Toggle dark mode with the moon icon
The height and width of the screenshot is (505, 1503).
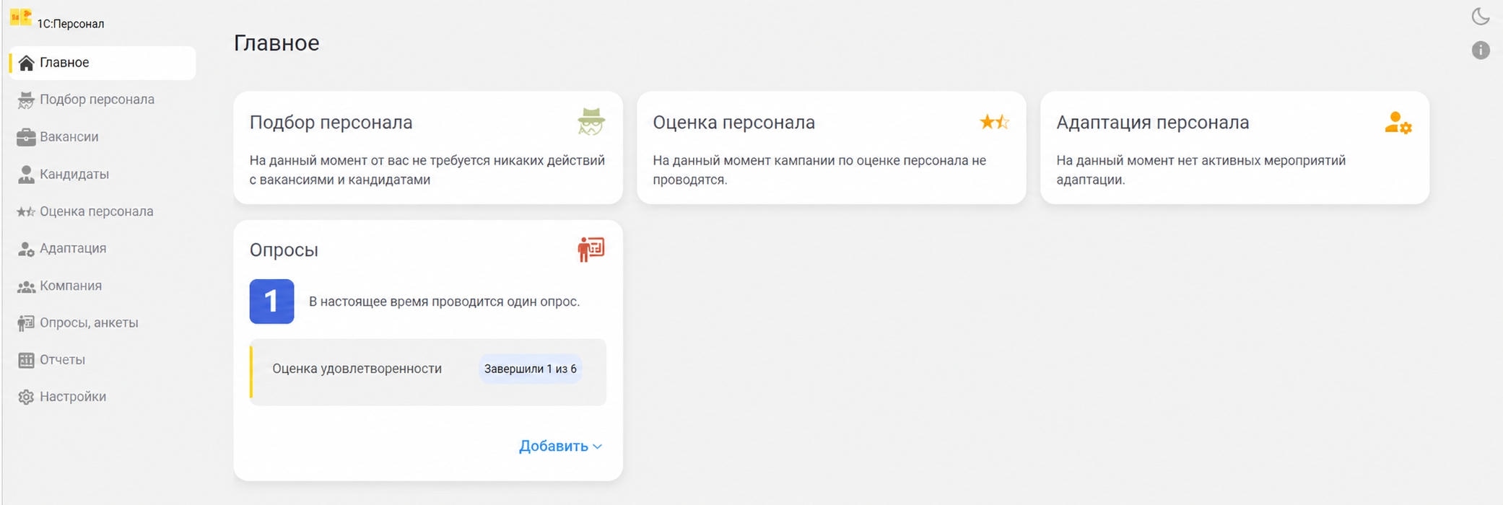pyautogui.click(x=1481, y=16)
